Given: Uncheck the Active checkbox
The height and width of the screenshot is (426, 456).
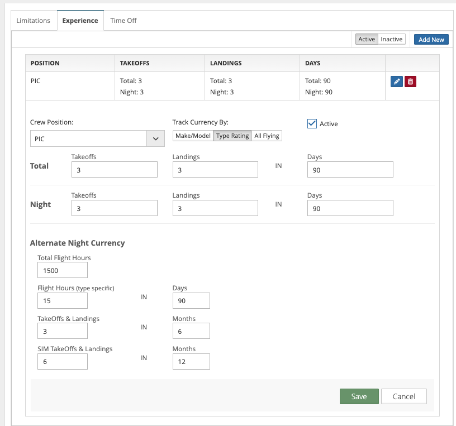Looking at the screenshot, I should pos(312,123).
